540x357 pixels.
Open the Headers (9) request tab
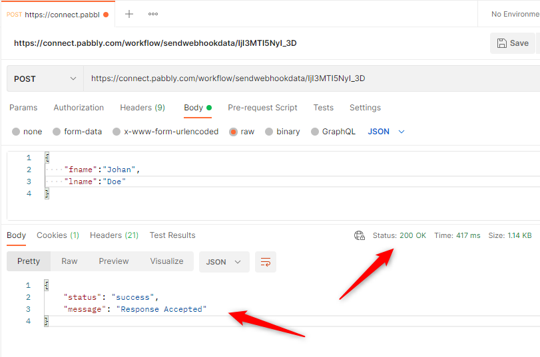click(142, 108)
